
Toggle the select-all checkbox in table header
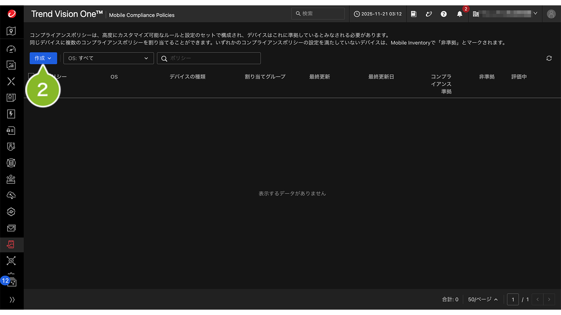(x=31, y=76)
